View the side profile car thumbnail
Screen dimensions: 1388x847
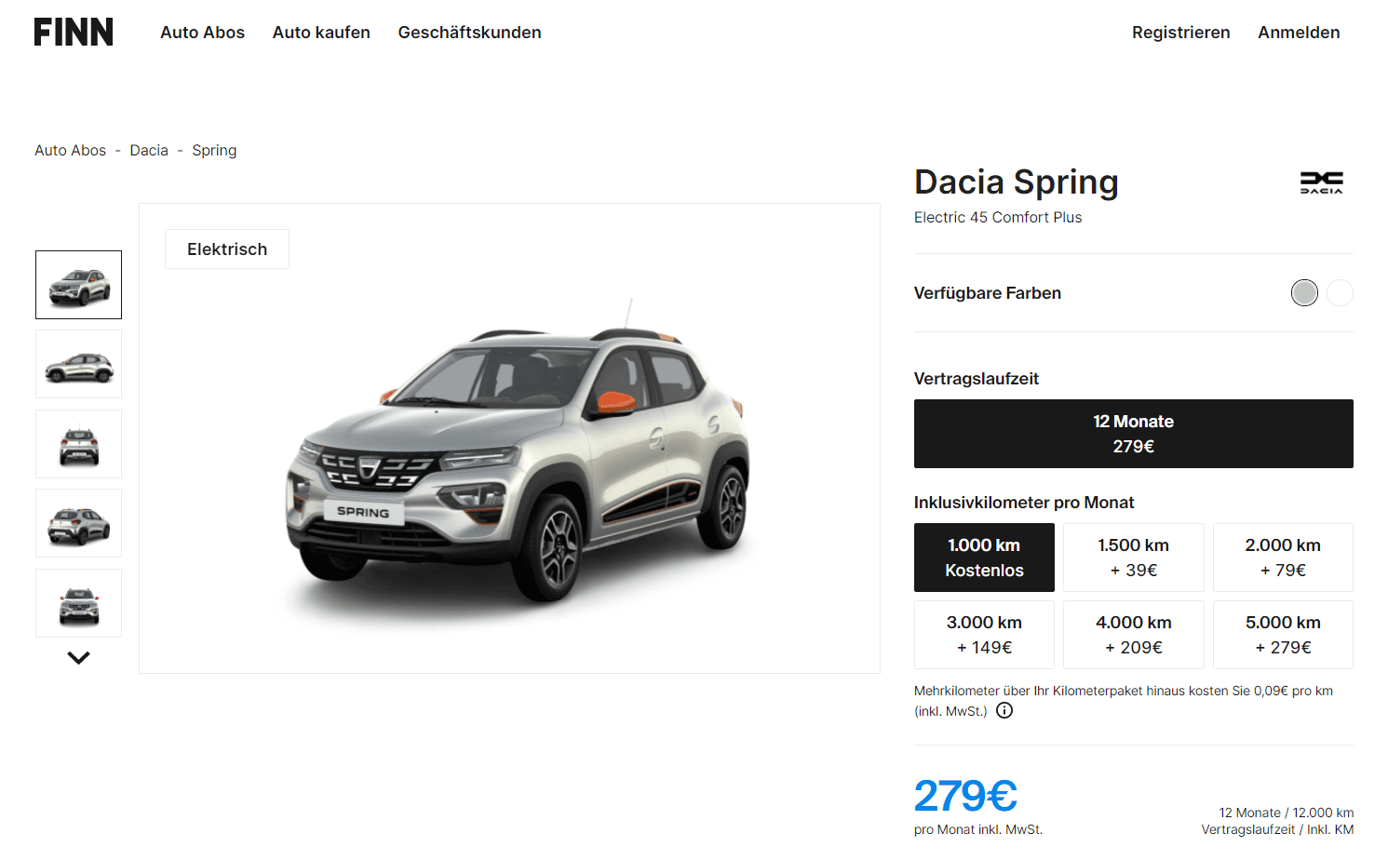[x=78, y=364]
